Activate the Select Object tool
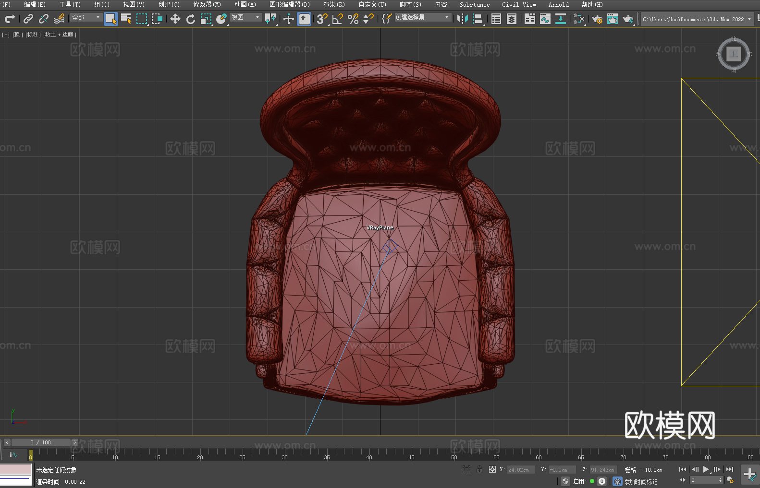 110,19
